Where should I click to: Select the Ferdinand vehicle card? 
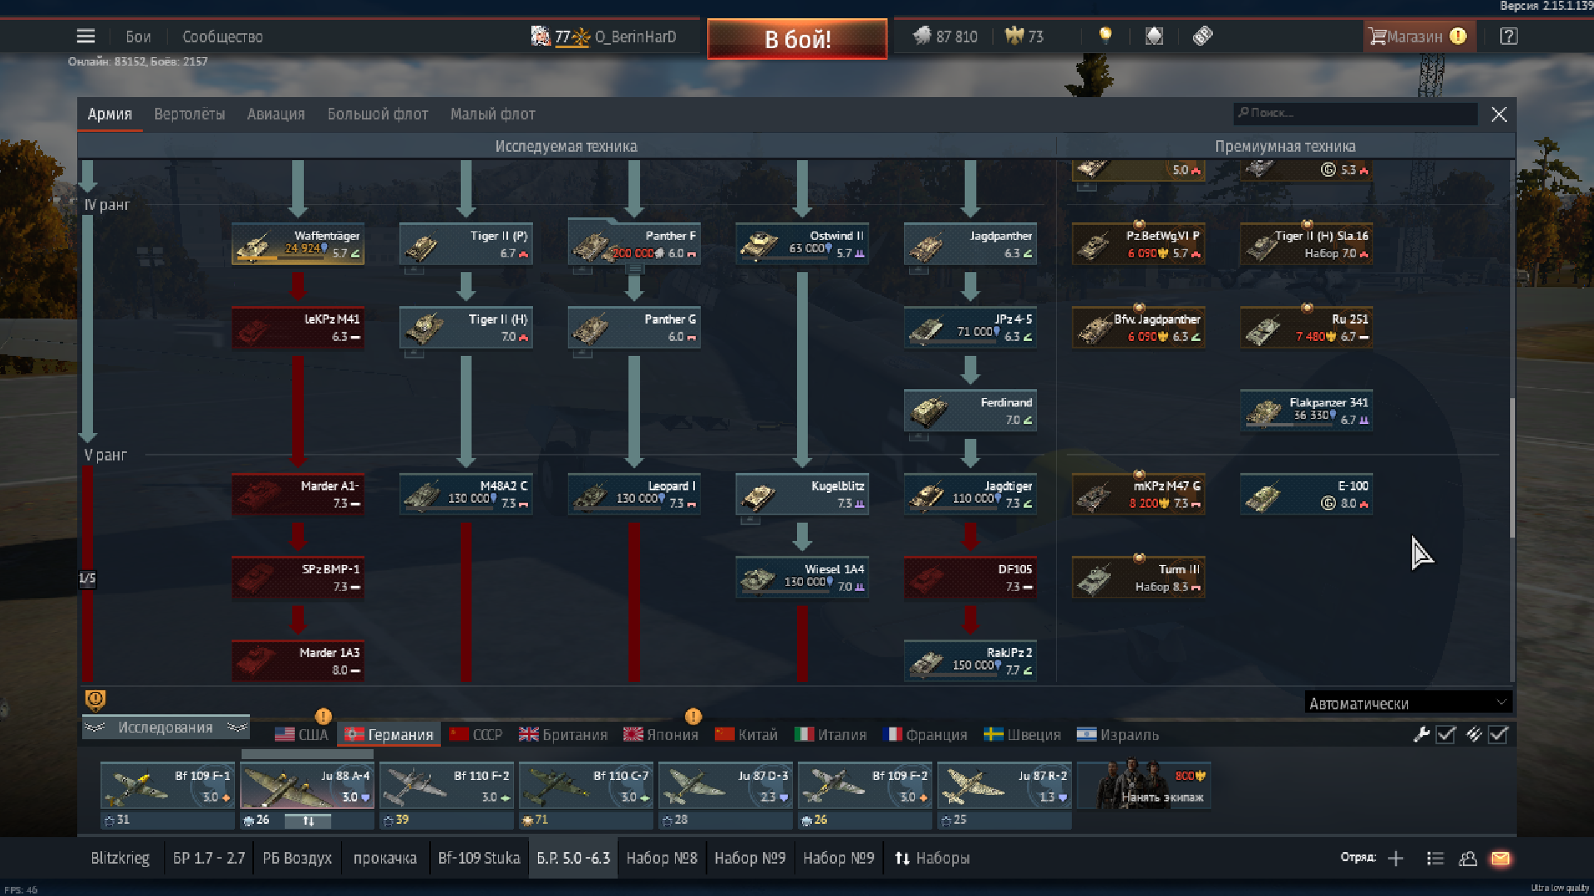[x=970, y=411]
